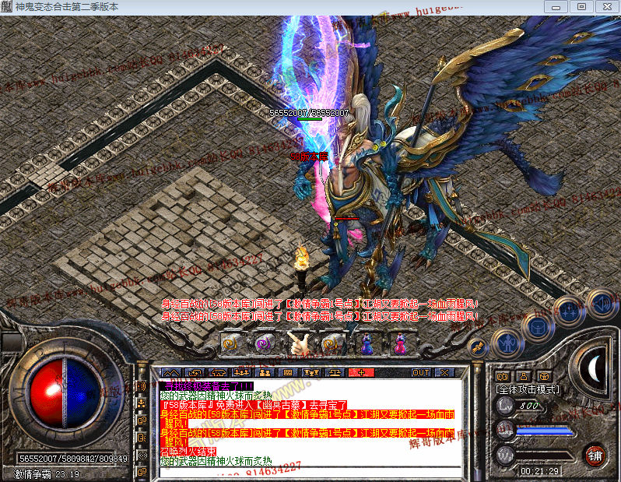Screen dimensions: 621x482
Task: Toggle the group chat channel icon beside the chat
Action: click(142, 403)
